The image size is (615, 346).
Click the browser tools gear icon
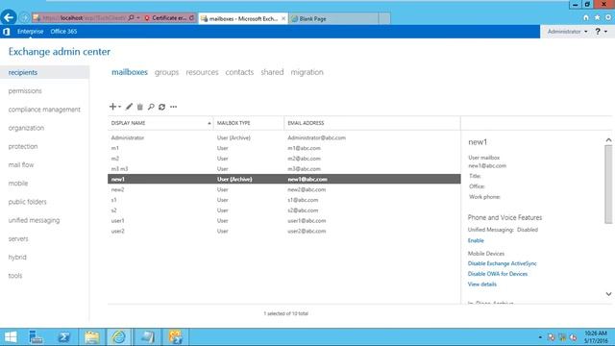[608, 17]
